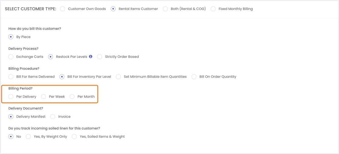Set billing period to Per Week

pos(44,97)
